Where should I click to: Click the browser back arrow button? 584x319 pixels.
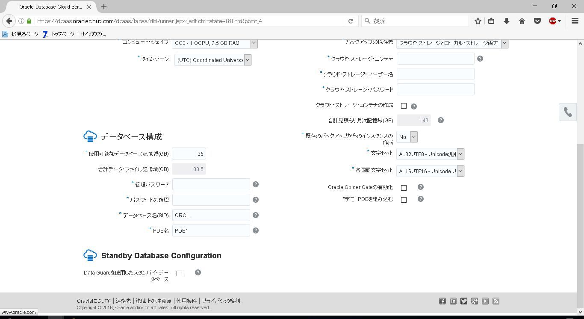9,21
